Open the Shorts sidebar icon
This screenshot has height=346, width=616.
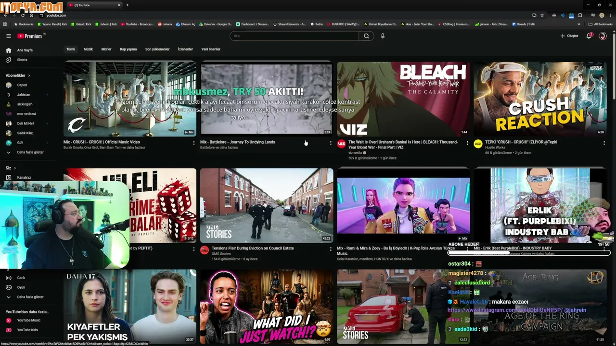click(x=8, y=60)
